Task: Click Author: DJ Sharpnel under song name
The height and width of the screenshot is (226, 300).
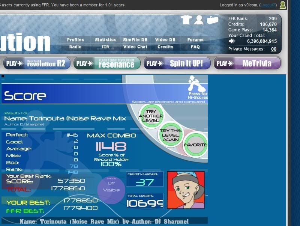Action: coord(24,124)
